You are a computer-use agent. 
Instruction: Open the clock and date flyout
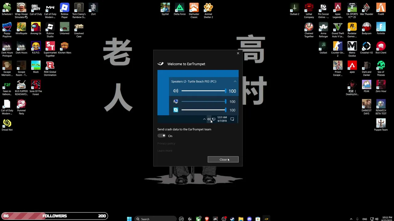coord(387,219)
